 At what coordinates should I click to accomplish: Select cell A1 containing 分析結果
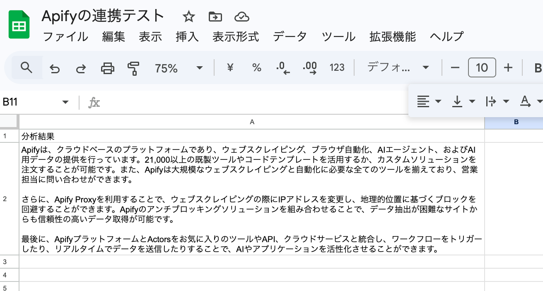252,136
